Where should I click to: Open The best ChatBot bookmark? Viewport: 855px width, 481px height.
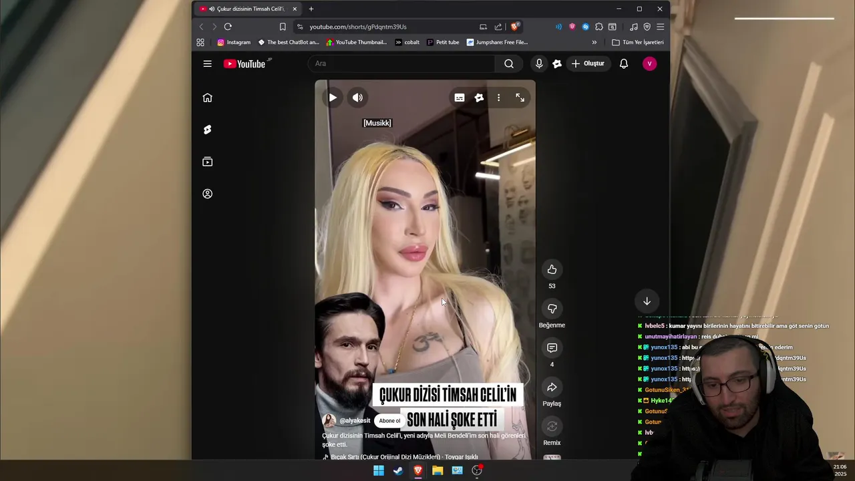click(x=289, y=42)
